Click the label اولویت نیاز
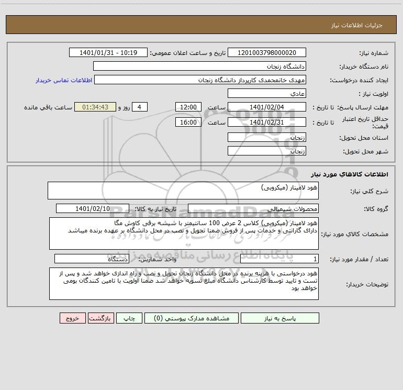 (x=373, y=94)
